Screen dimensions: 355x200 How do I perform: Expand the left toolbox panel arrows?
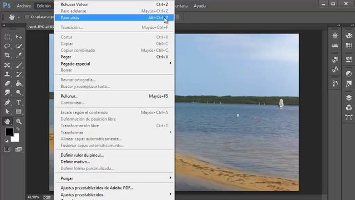tap(4, 26)
